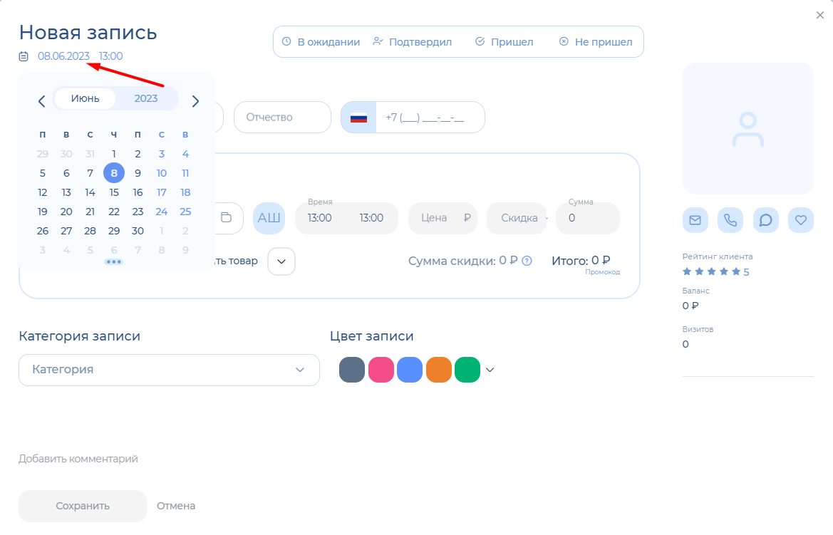Select June 15 in calendar

[x=114, y=192]
